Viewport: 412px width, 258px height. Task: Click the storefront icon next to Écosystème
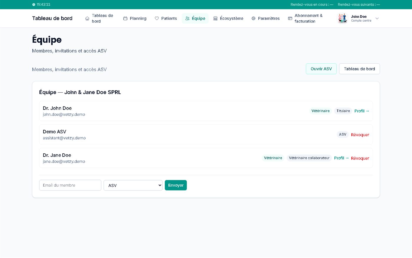coord(215,19)
